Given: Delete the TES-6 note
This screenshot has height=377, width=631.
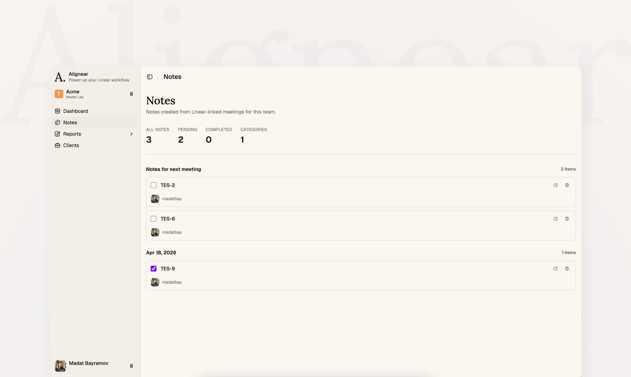Looking at the screenshot, I should point(567,219).
